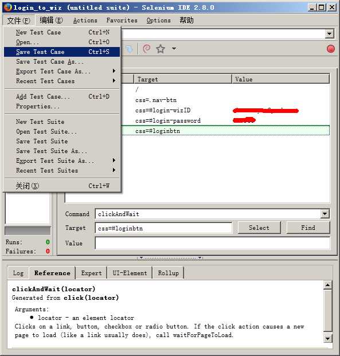Viewport: 340px width, 356px height.
Task: Select Add Test Case... menu entry
Action: click(62, 96)
